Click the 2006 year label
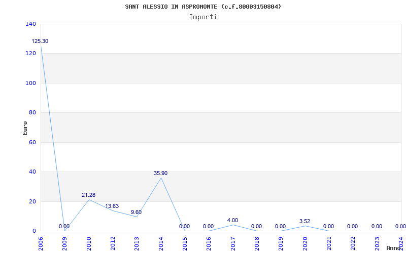 click(41, 243)
